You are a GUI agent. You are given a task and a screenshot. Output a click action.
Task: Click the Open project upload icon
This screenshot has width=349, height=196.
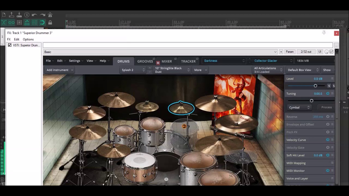pos(11,15)
